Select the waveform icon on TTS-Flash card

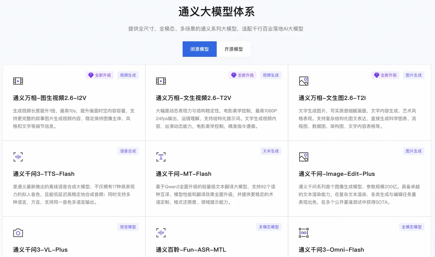pyautogui.click(x=18, y=157)
